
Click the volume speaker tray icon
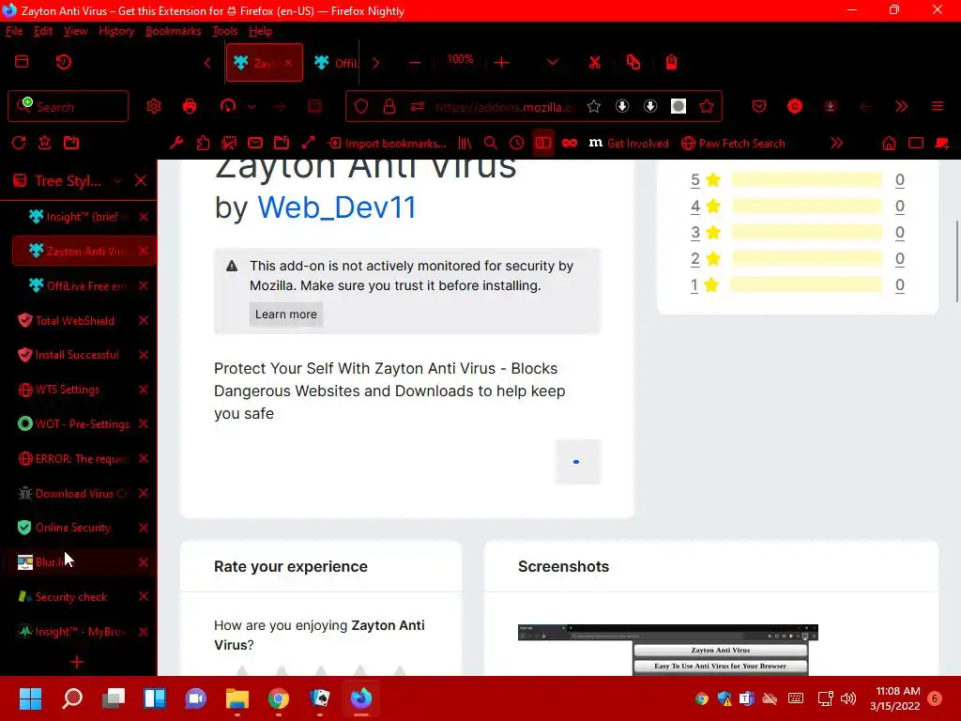tap(848, 698)
